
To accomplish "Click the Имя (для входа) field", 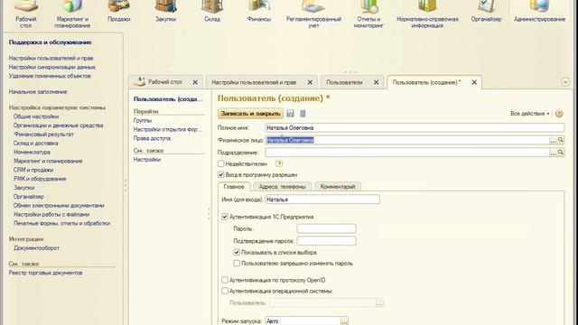I will (322, 200).
